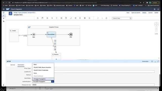This screenshot has width=162, height=91.
Task: Choose Basic authentication option
Action: click(x=43, y=64)
